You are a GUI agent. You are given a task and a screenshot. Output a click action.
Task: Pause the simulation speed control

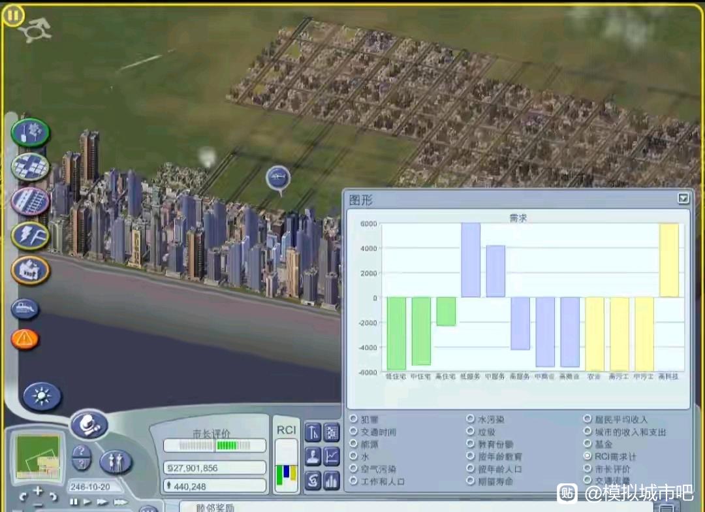(x=74, y=502)
